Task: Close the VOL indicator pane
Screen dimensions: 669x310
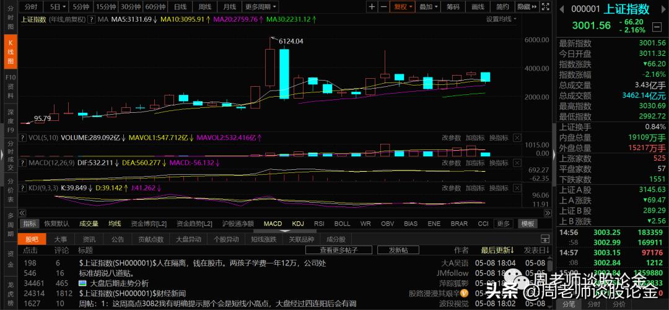Action: coord(517,138)
